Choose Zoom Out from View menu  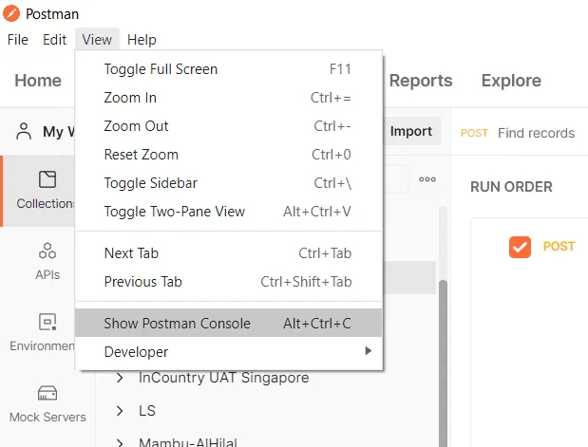[x=228, y=126]
